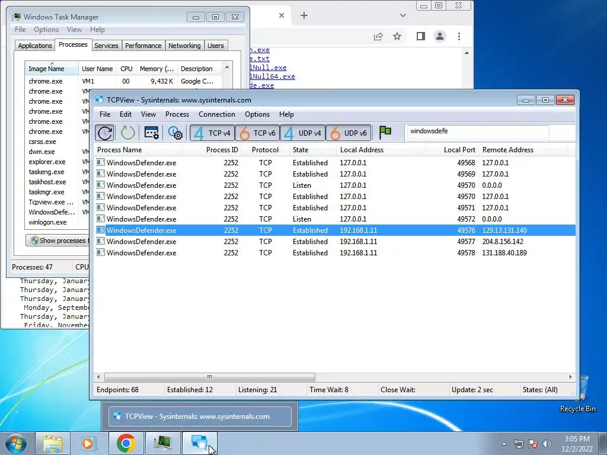Toggle the UDP v6 filter button
Image resolution: width=607 pixels, height=455 pixels.
[349, 133]
